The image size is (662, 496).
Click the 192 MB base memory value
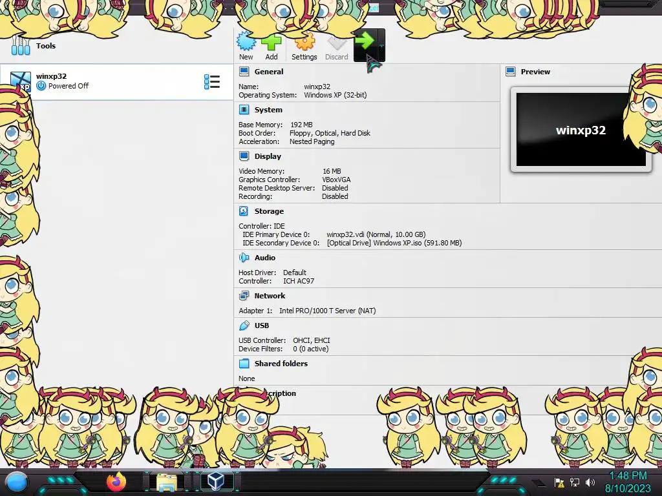point(301,125)
